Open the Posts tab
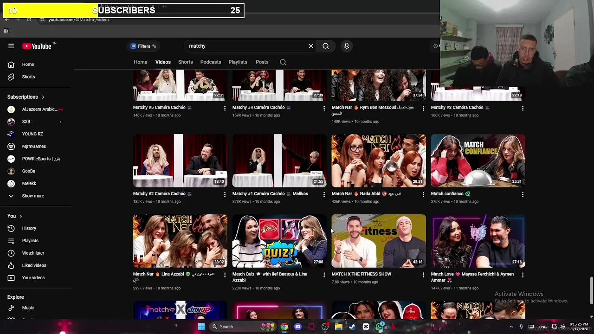 [262, 62]
